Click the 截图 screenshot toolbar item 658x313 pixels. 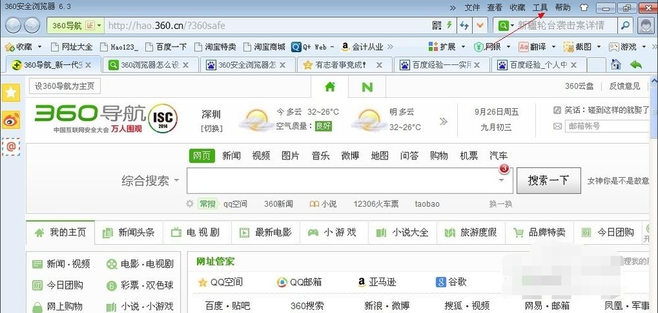[x=577, y=47]
